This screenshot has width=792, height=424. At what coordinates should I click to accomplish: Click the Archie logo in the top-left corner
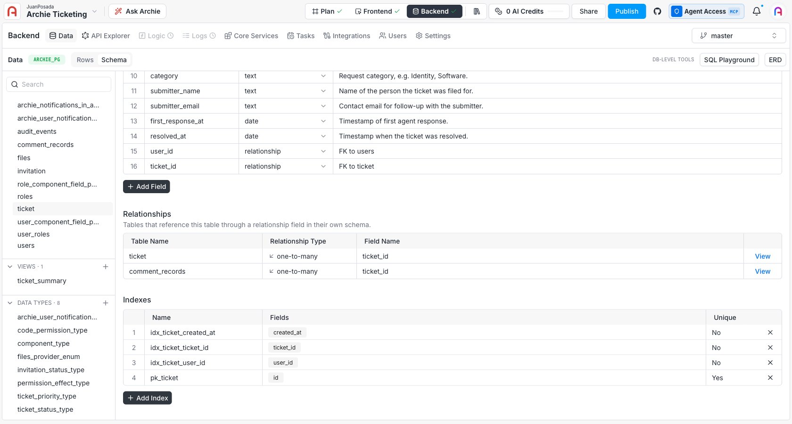pyautogui.click(x=12, y=11)
